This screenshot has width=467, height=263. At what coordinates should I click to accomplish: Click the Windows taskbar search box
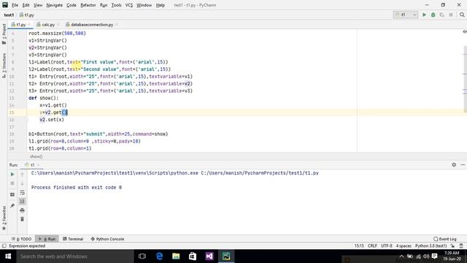(75, 256)
